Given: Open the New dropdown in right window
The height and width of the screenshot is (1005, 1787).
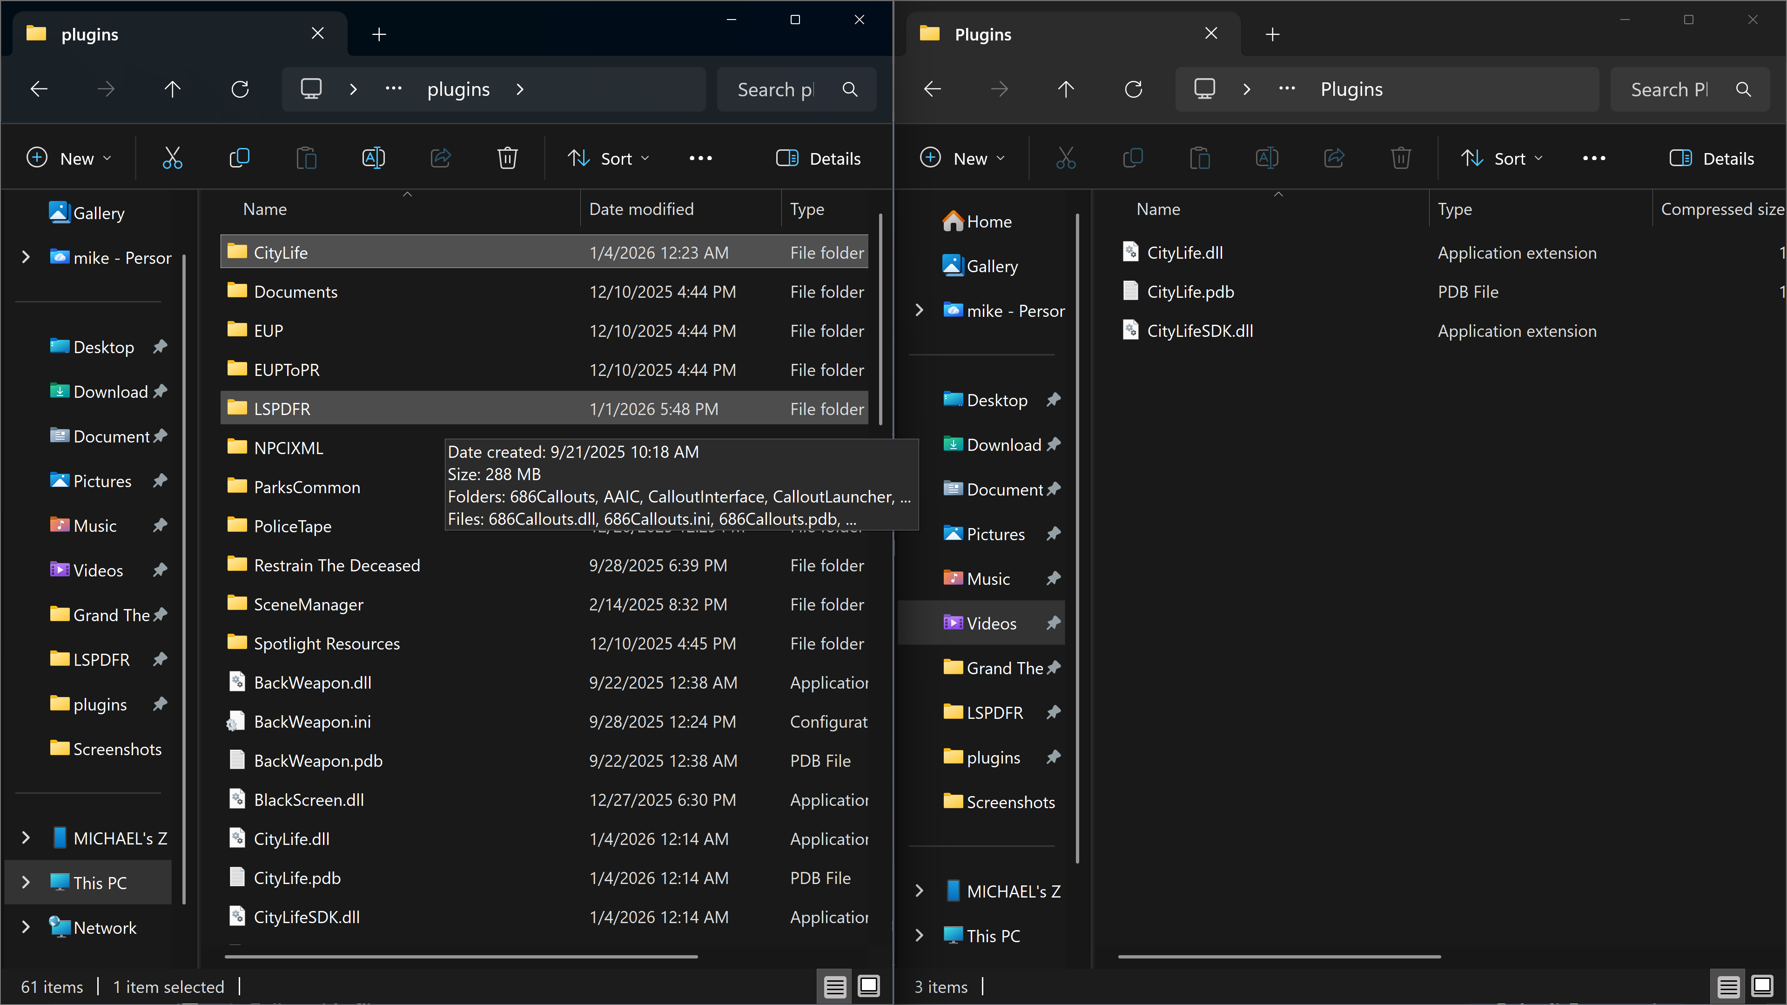Looking at the screenshot, I should (x=962, y=158).
